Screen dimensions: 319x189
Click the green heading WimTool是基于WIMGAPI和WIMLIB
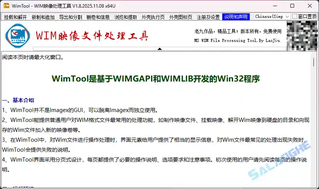pyautogui.click(x=156, y=79)
